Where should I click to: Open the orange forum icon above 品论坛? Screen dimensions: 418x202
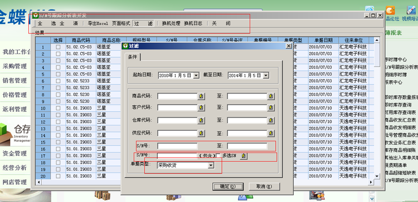(391, 11)
